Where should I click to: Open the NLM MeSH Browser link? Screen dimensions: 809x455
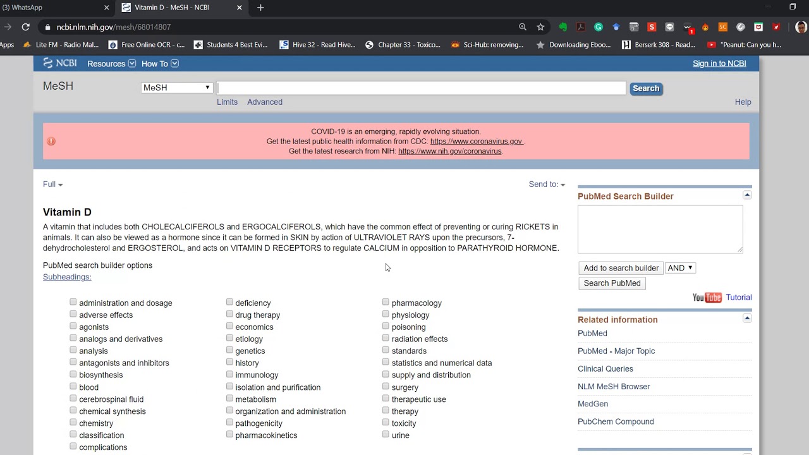tap(614, 387)
